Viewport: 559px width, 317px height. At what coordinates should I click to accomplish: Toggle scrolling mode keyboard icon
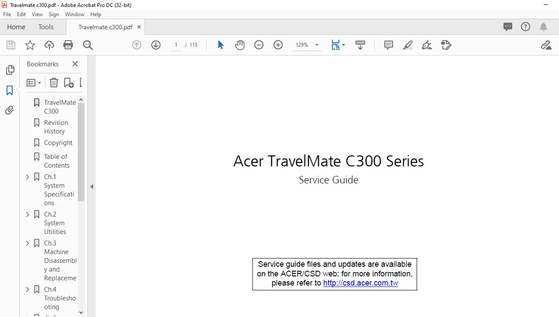tap(360, 45)
